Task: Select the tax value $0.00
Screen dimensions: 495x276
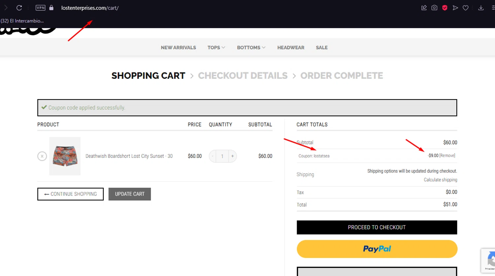Action: click(451, 192)
